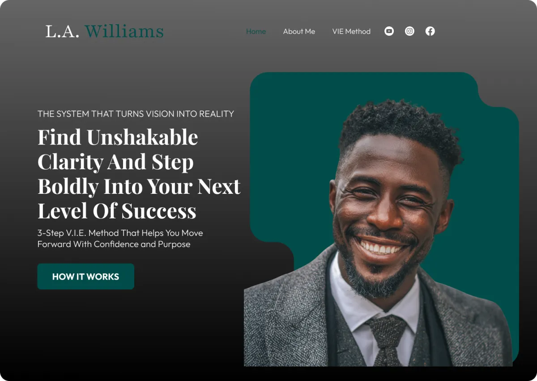Open the Facebook page icon

click(x=430, y=31)
